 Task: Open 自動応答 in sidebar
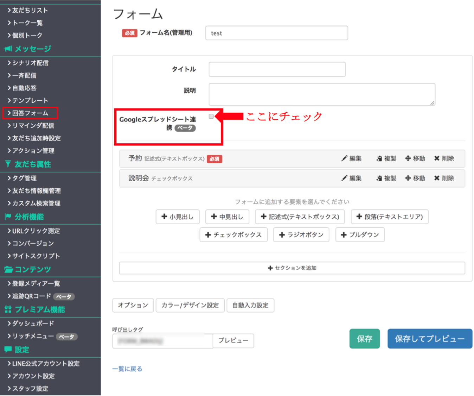point(24,88)
